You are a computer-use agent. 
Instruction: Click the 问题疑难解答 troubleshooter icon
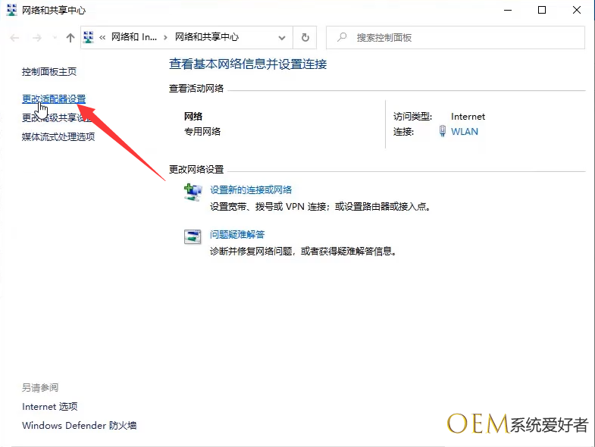pos(193,236)
